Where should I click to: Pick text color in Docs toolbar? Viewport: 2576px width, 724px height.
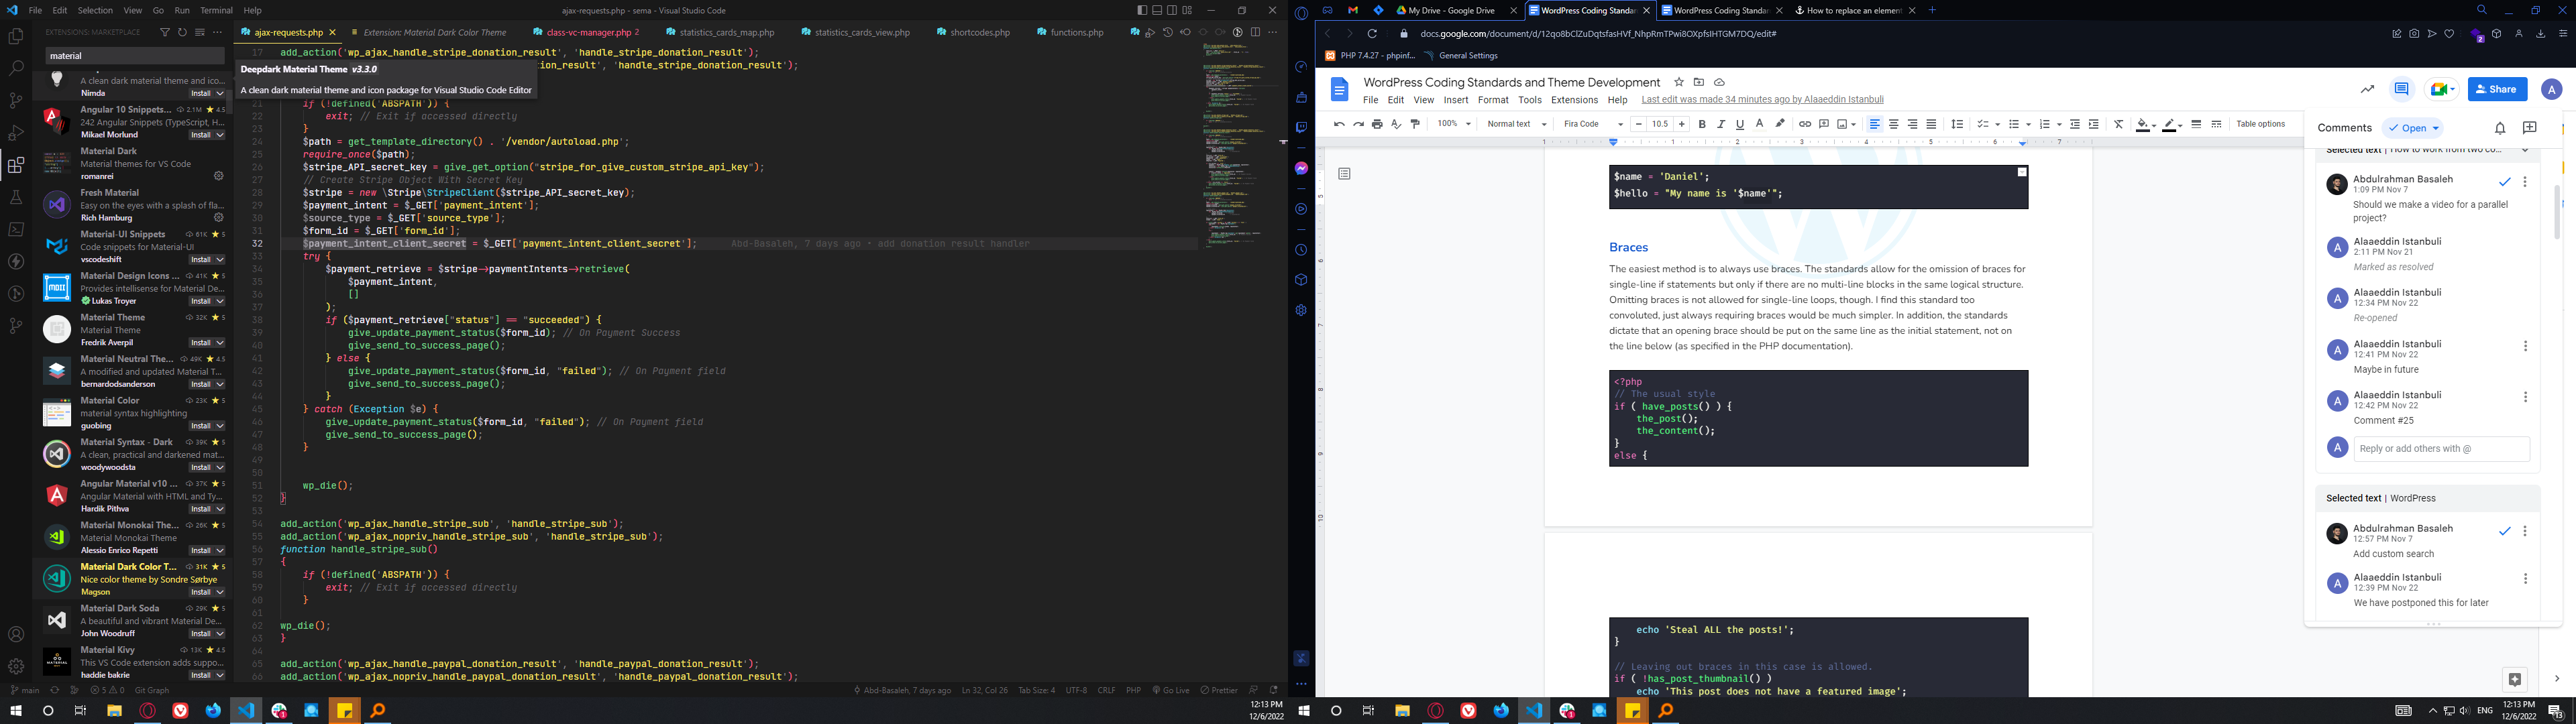click(1759, 124)
